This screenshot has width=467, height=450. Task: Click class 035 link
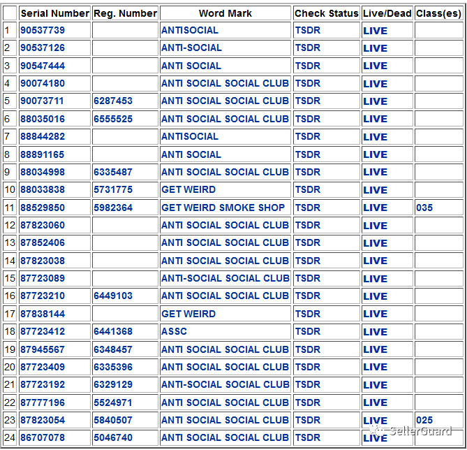pyautogui.click(x=424, y=208)
